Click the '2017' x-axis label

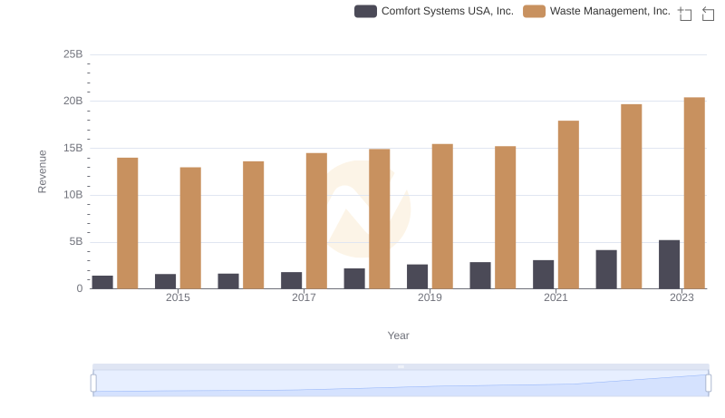[x=304, y=297]
